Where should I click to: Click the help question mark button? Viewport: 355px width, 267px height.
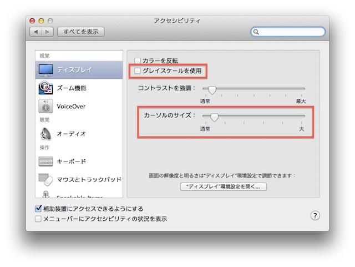315,215
